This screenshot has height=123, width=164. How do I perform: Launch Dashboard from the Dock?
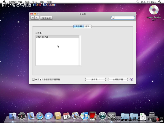click(x=22, y=116)
